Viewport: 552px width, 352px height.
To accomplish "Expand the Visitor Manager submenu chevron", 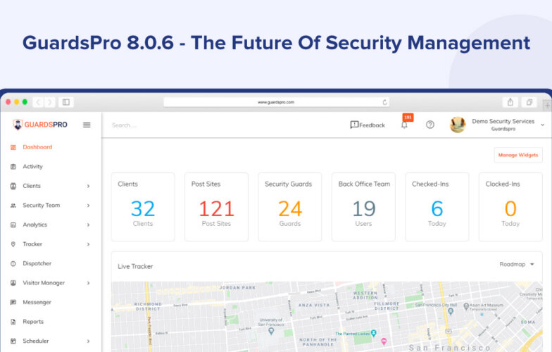I will 89,283.
